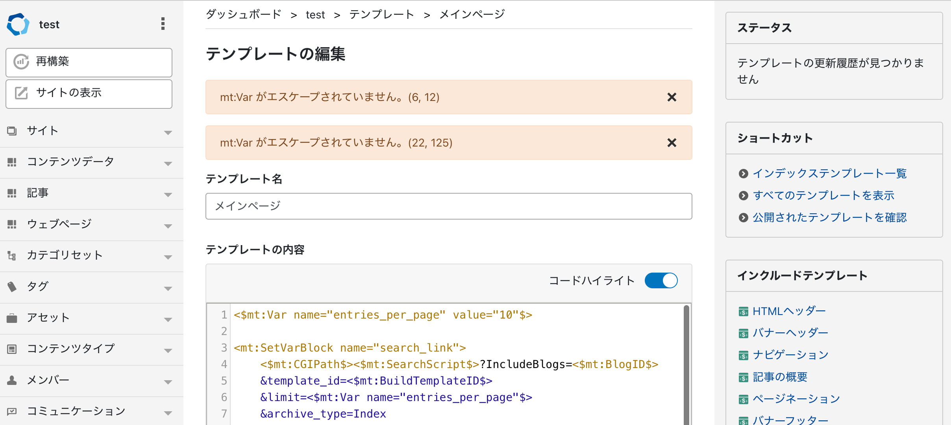The image size is (951, 425).
Task: Open インデックステンプレート一覧 shortcut link
Action: point(829,173)
